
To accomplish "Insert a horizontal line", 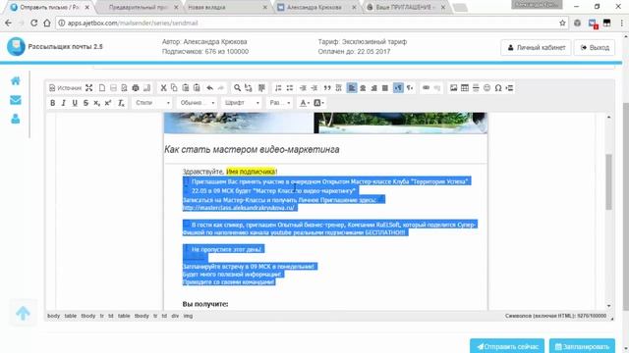I will pyautogui.click(x=476, y=88).
